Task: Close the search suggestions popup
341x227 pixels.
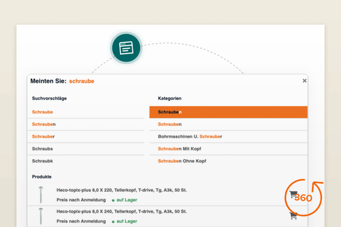Action: (x=305, y=81)
